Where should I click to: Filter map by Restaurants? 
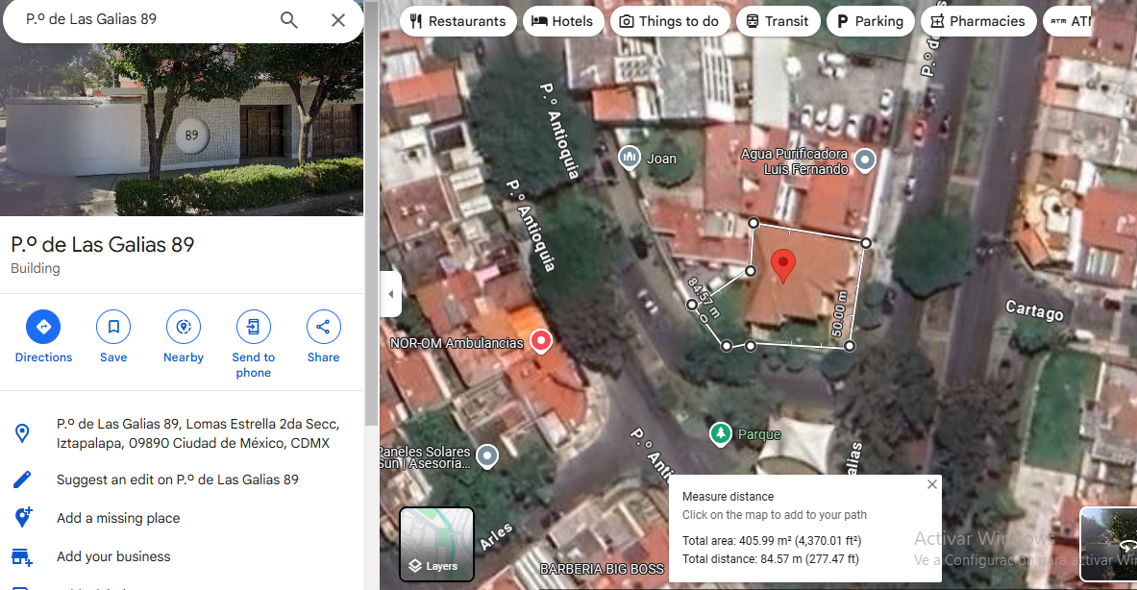pos(458,21)
